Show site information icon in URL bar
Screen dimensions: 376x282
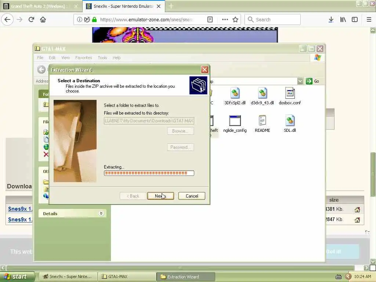(80, 19)
